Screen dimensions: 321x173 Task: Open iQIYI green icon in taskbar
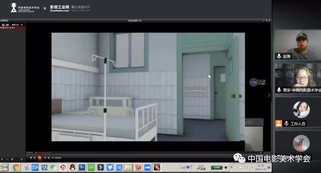click(x=91, y=167)
